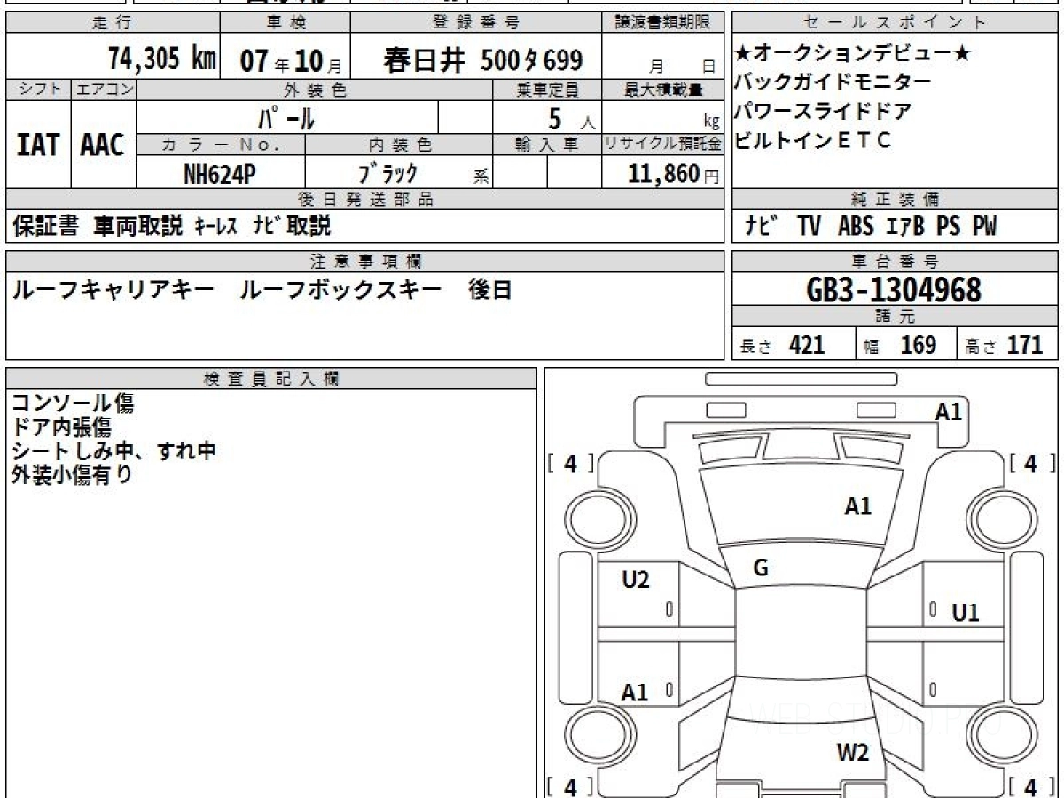Select the inspection date 07年10月
The width and height of the screenshot is (1064, 798).
click(290, 60)
